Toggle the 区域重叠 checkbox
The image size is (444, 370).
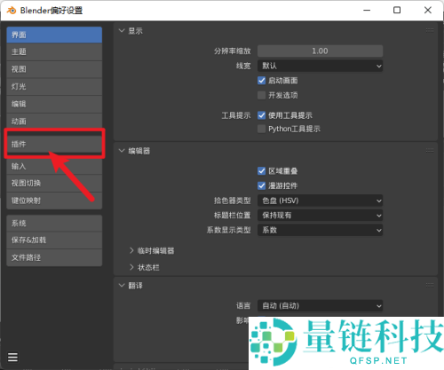coord(261,171)
